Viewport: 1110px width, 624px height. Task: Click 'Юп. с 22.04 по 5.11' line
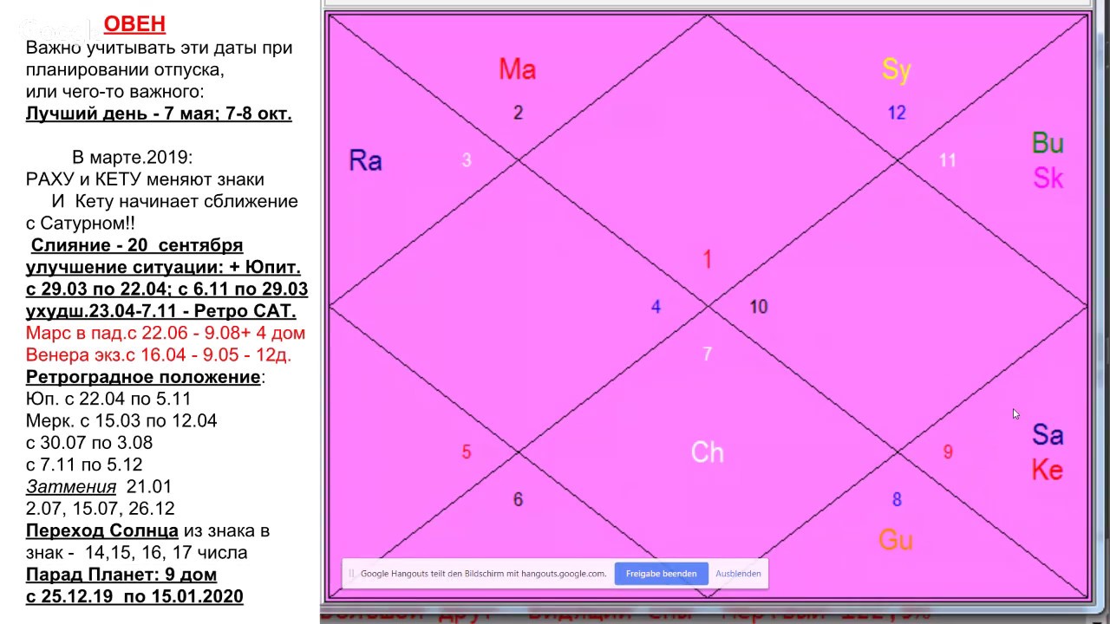(x=108, y=399)
